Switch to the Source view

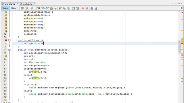[x=5, y=8]
